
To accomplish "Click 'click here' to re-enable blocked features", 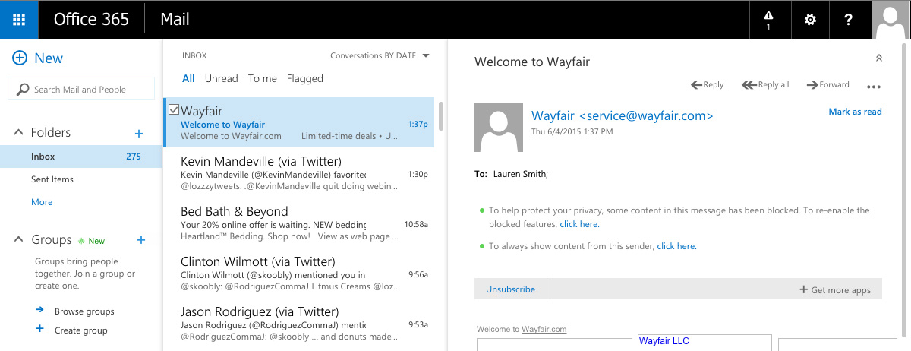I will point(579,224).
